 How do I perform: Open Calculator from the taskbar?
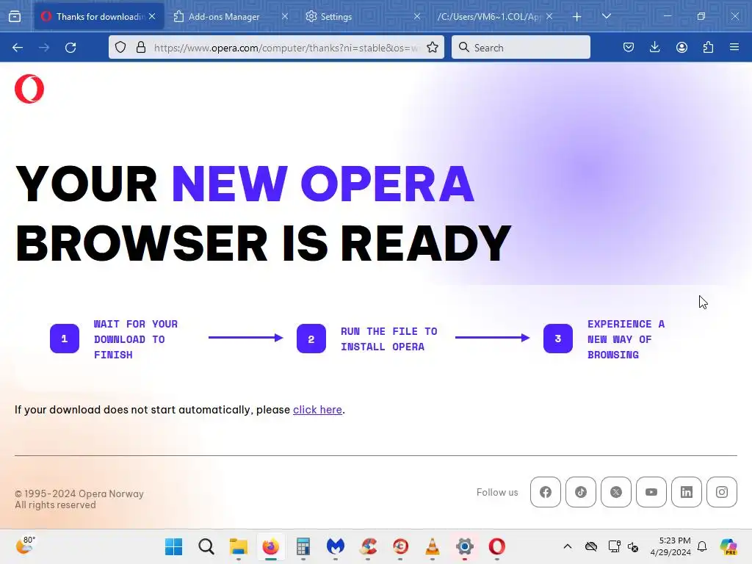(x=303, y=546)
